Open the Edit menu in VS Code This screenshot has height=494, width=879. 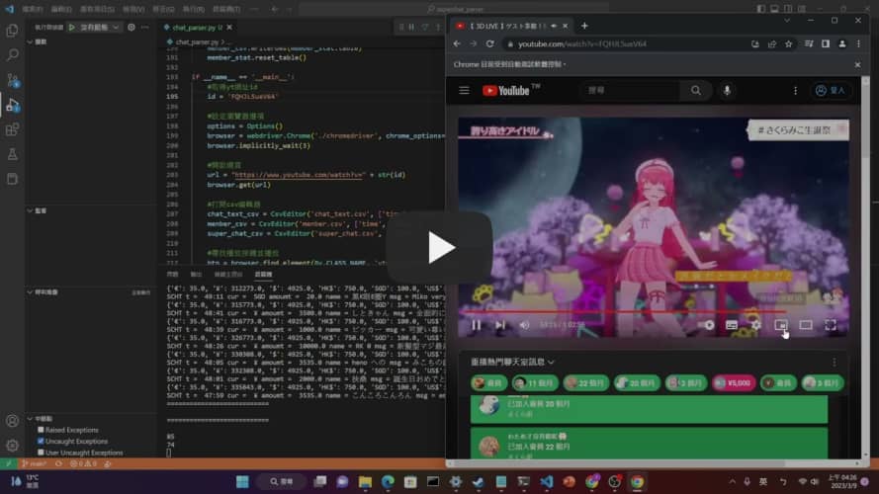(61, 9)
